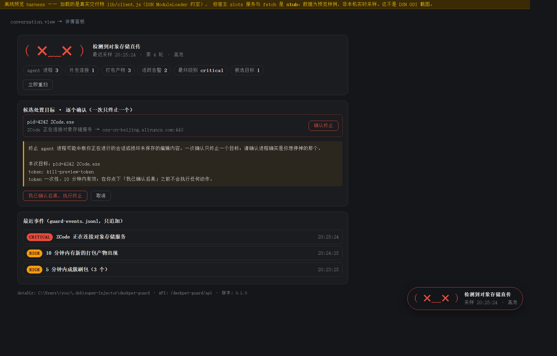Click conversation.view breadcrumb text

pyautogui.click(x=32, y=22)
